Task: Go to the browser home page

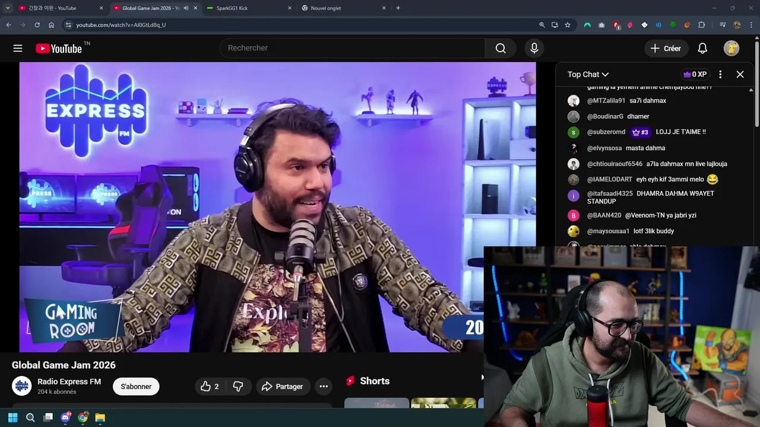Action: click(x=51, y=25)
